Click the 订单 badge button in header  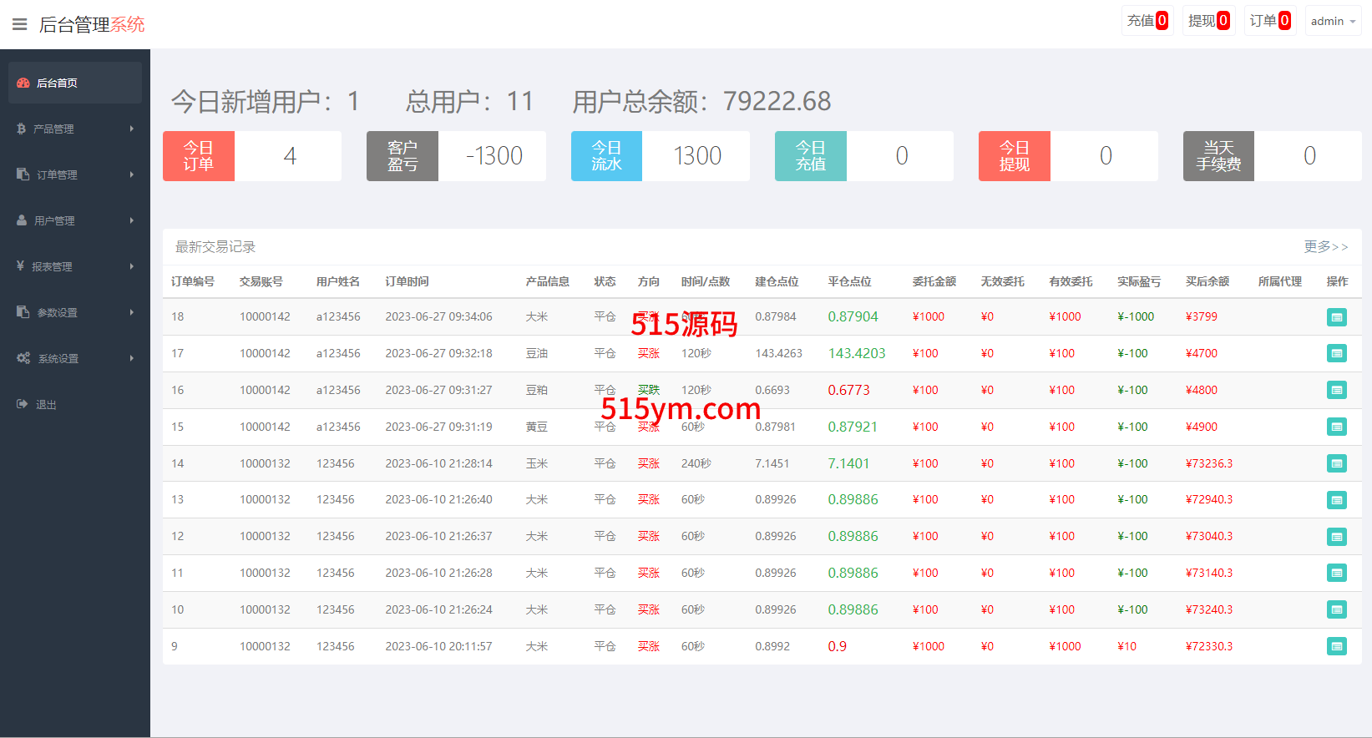point(1269,21)
